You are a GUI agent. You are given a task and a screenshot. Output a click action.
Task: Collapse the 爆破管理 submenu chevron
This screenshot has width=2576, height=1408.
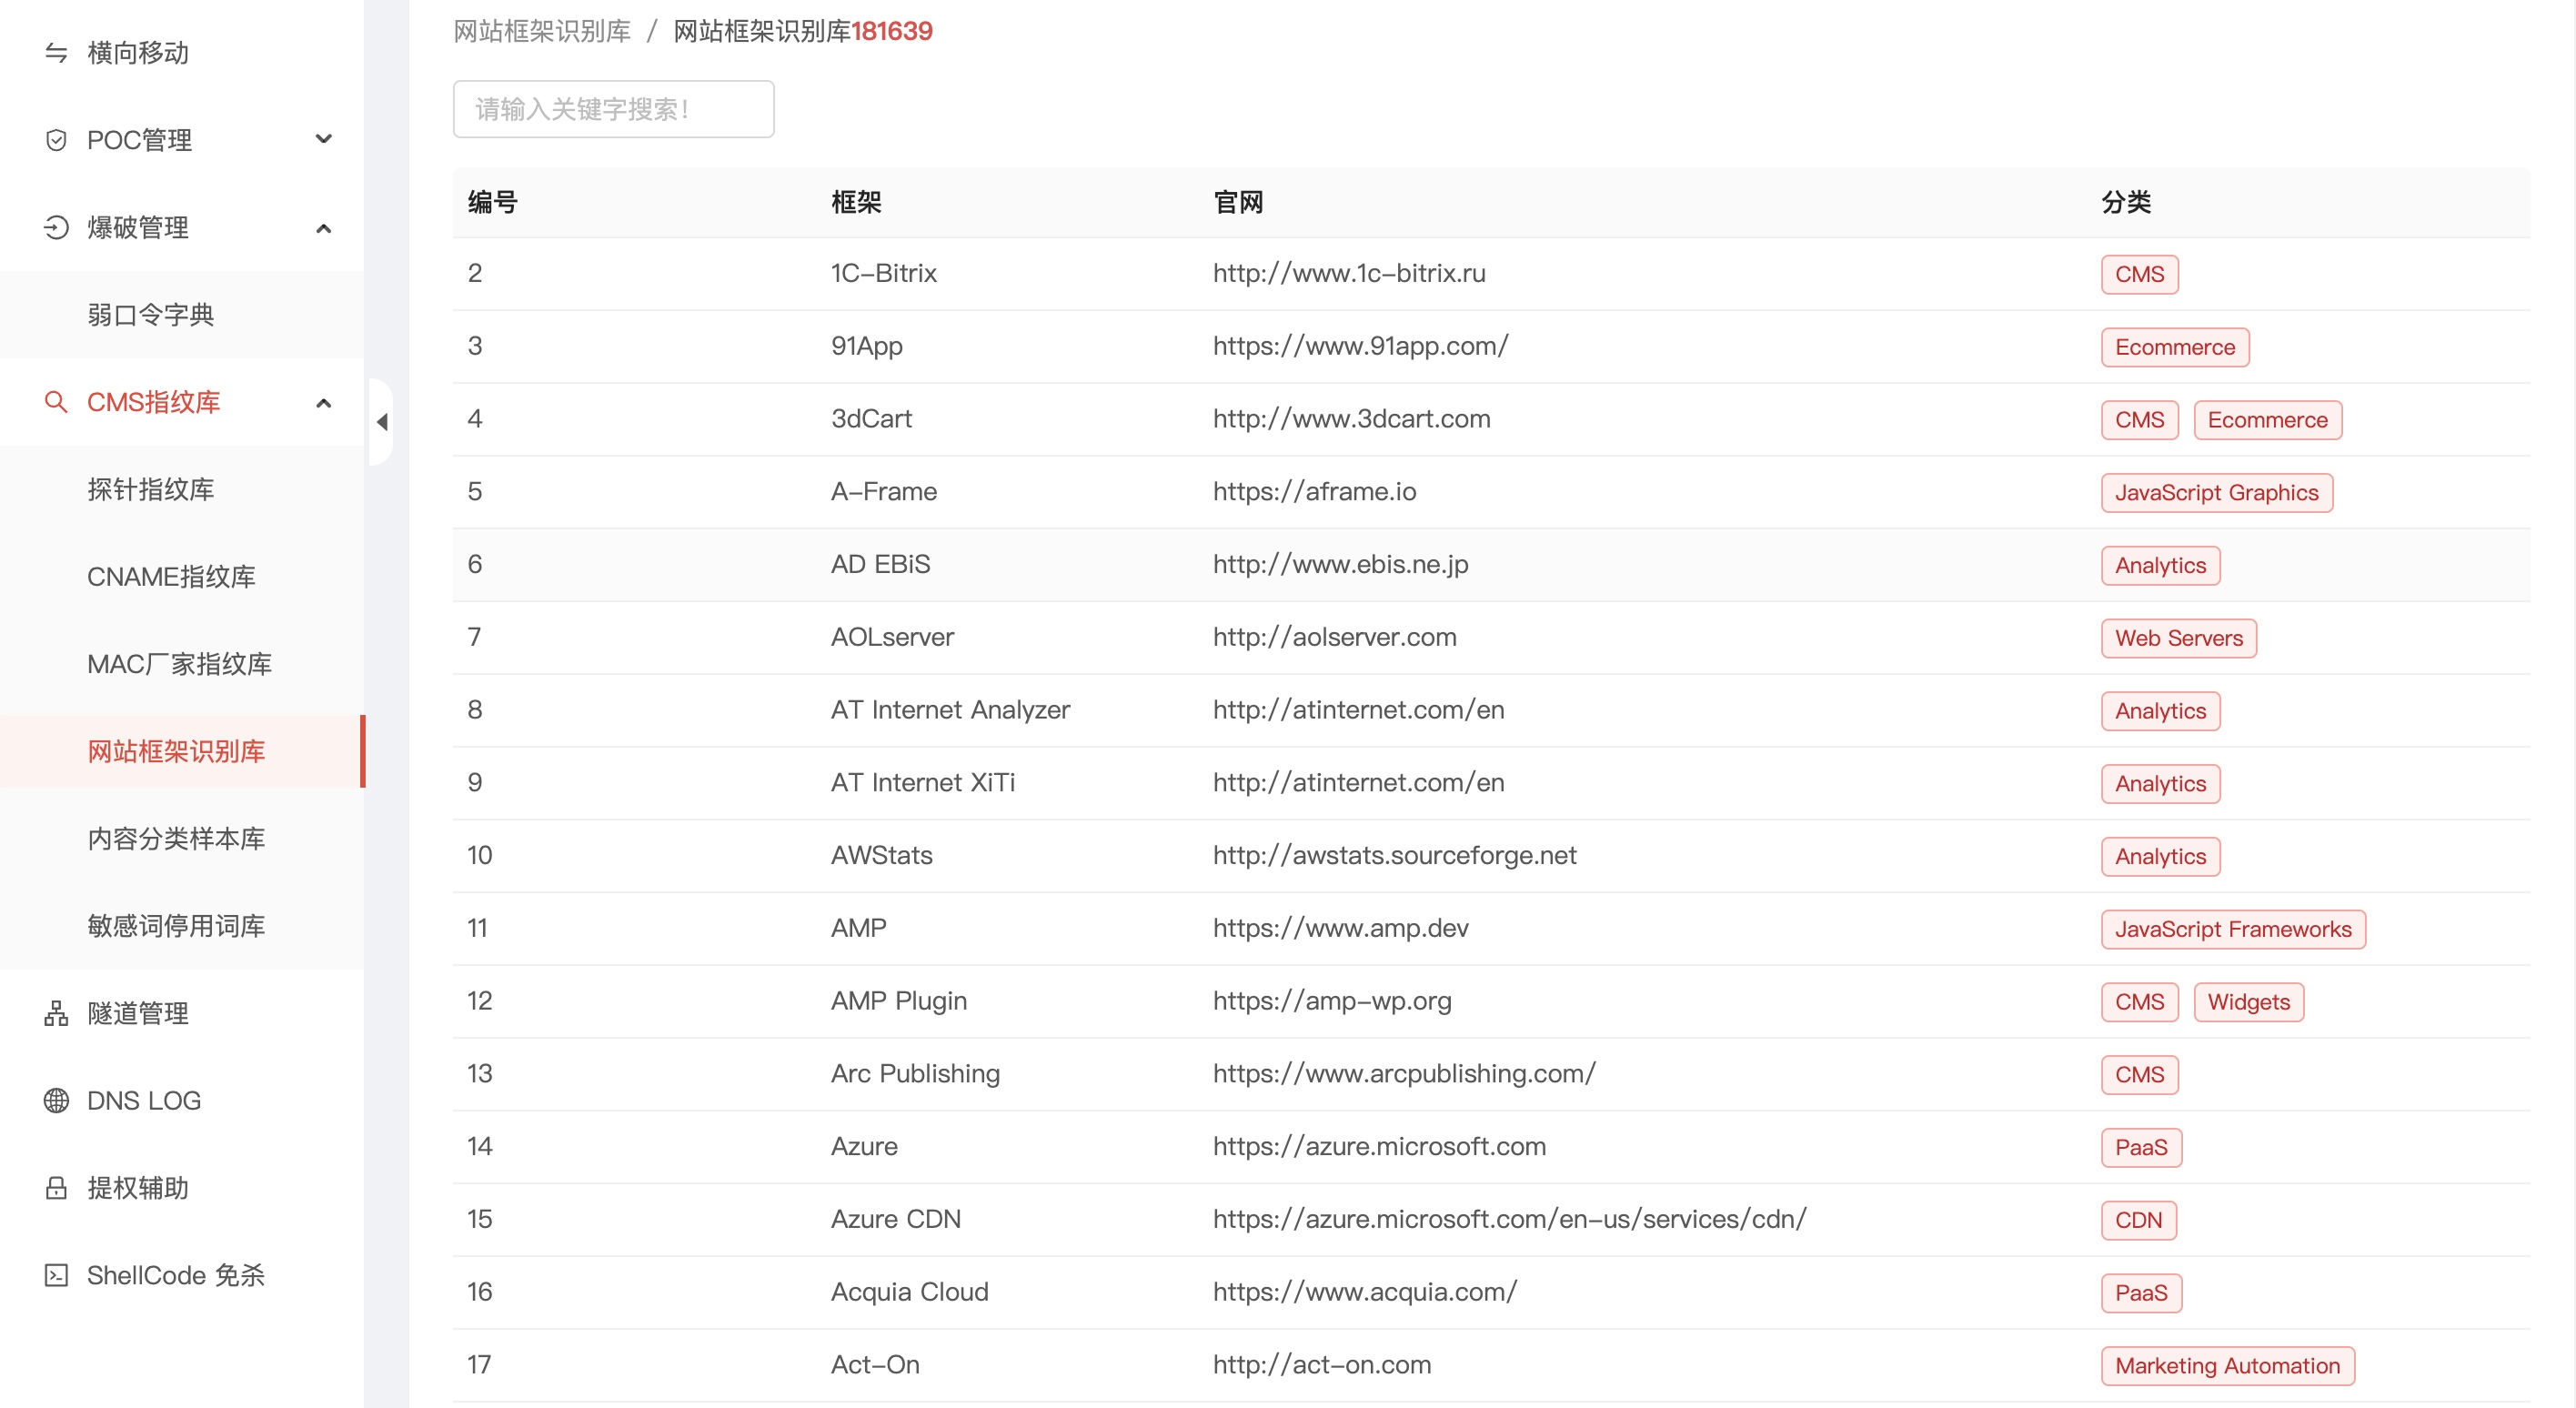pos(323,228)
